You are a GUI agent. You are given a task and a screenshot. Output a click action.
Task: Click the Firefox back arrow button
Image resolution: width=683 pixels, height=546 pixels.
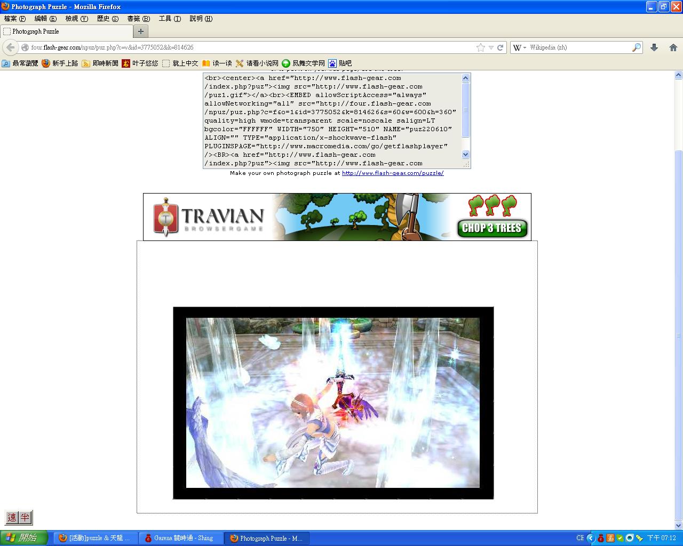click(10, 47)
